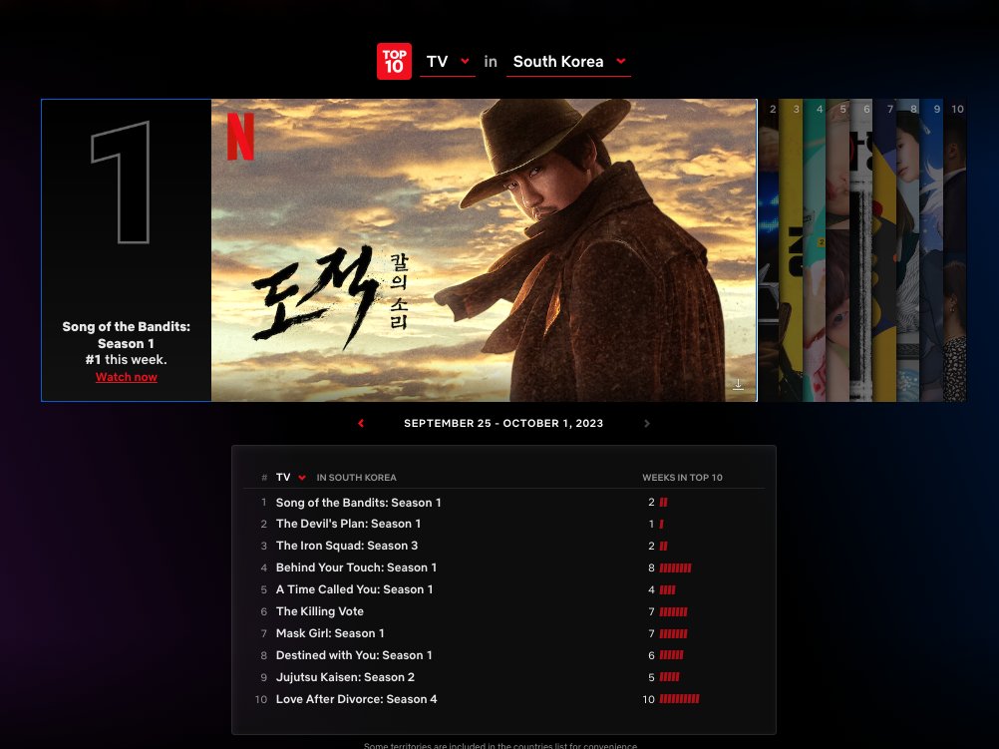Viewport: 999px width, 749px height.
Task: Go to previous week with left arrow
Action: 361,423
